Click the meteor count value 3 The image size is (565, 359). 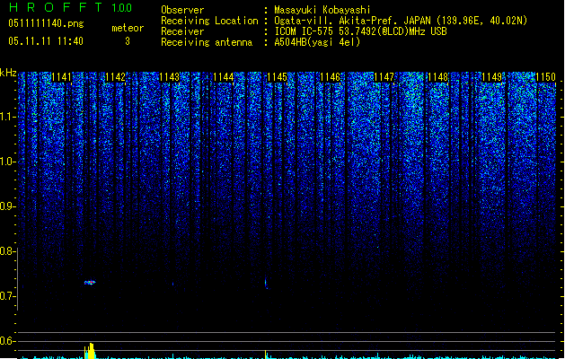128,41
